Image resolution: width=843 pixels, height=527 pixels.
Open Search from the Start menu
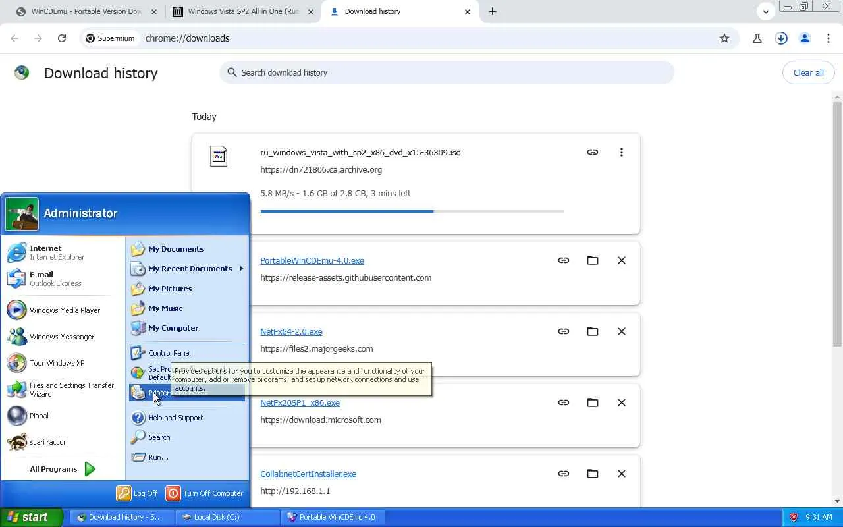coord(187,437)
